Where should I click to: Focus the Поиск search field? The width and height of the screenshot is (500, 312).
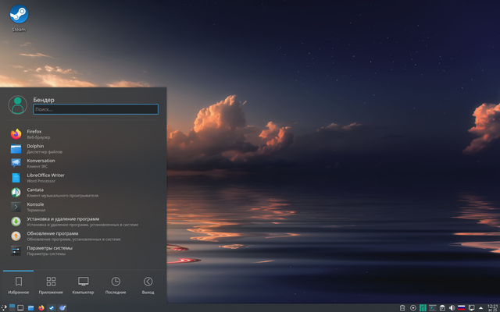tap(95, 109)
